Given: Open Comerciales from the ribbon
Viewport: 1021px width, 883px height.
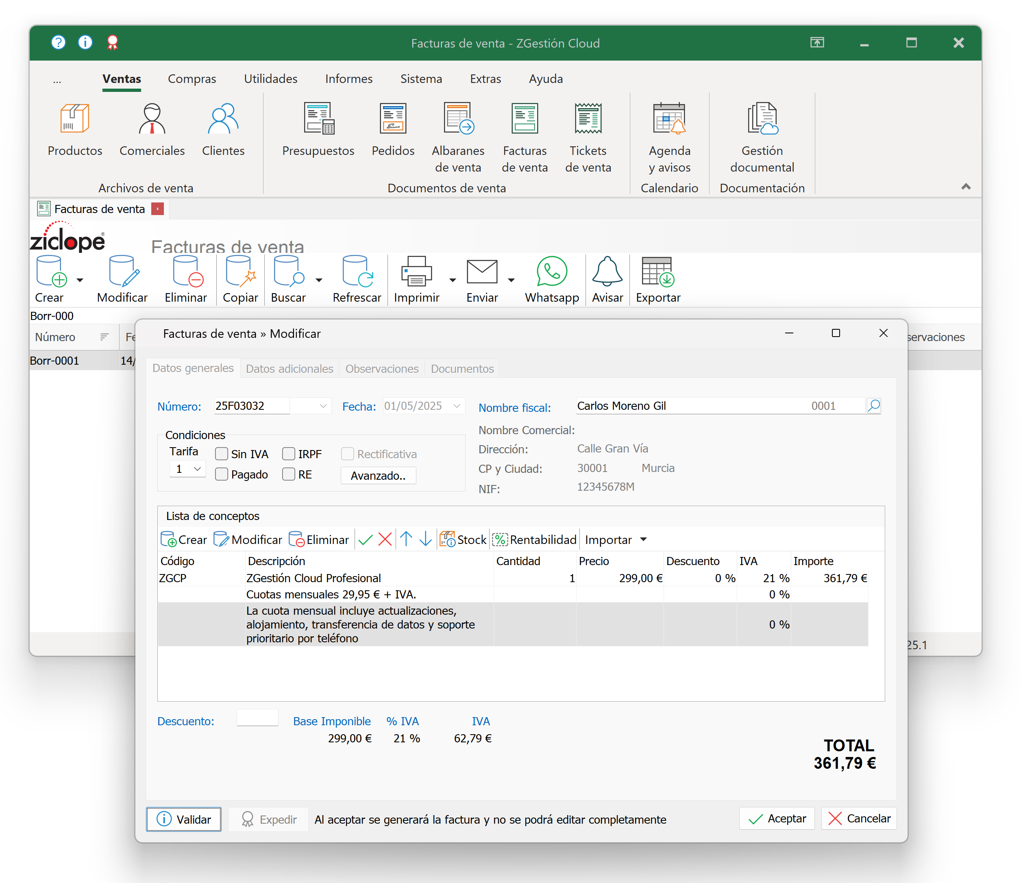Looking at the screenshot, I should click(x=152, y=129).
